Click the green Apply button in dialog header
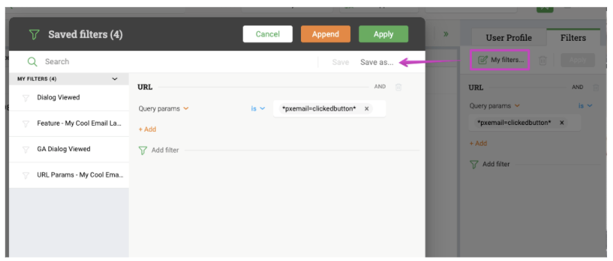The width and height of the screenshot is (613, 261). [383, 35]
